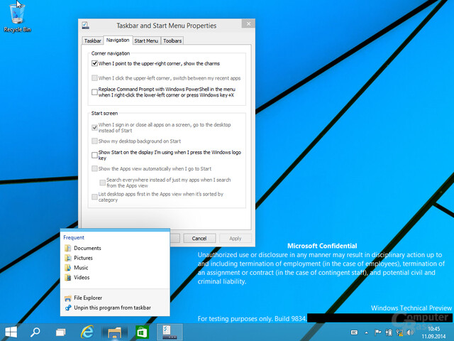Click the Cancel button
Image resolution: width=454 pixels, height=341 pixels.
(199, 239)
